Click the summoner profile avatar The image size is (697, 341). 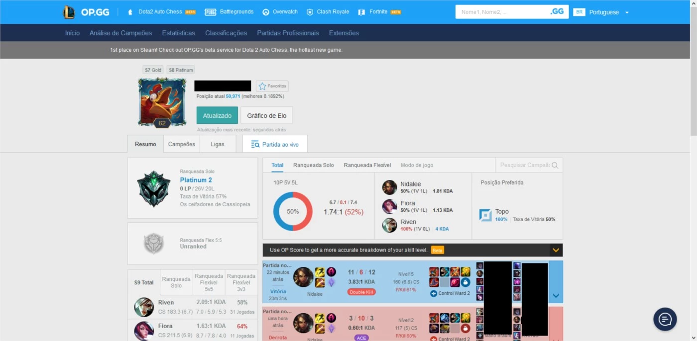(x=162, y=102)
